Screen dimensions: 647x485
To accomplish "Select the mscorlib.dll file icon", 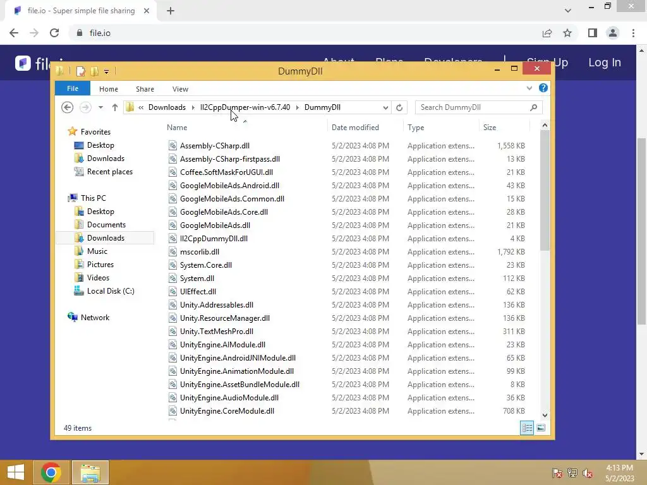I will [173, 251].
